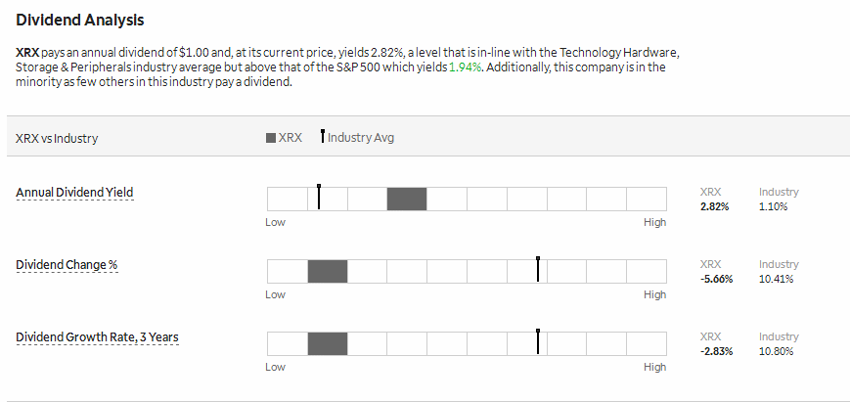850x402 pixels.
Task: Open the Annual Dividend Yield definition link
Action: coord(74,193)
